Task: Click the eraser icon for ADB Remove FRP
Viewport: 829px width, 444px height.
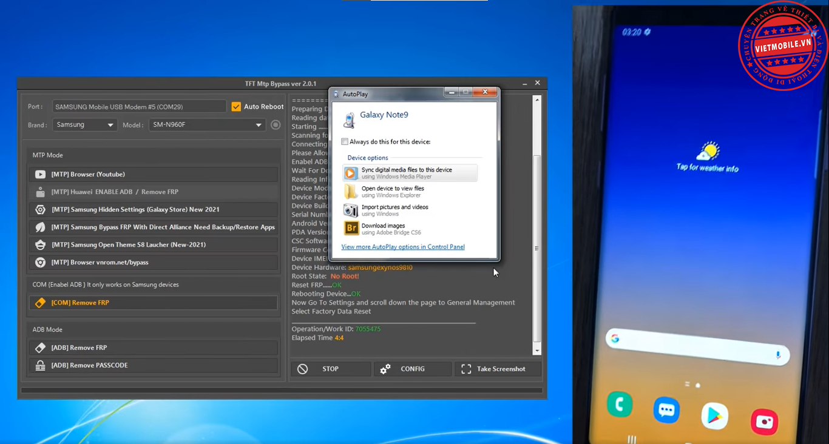Action: tap(40, 348)
